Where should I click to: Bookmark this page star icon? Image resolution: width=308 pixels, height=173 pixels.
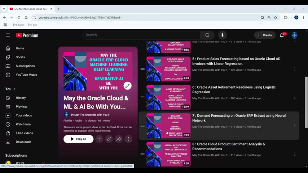(x=276, y=17)
